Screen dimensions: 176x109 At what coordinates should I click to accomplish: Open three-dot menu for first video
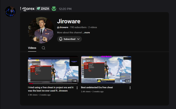[x=77, y=88]
